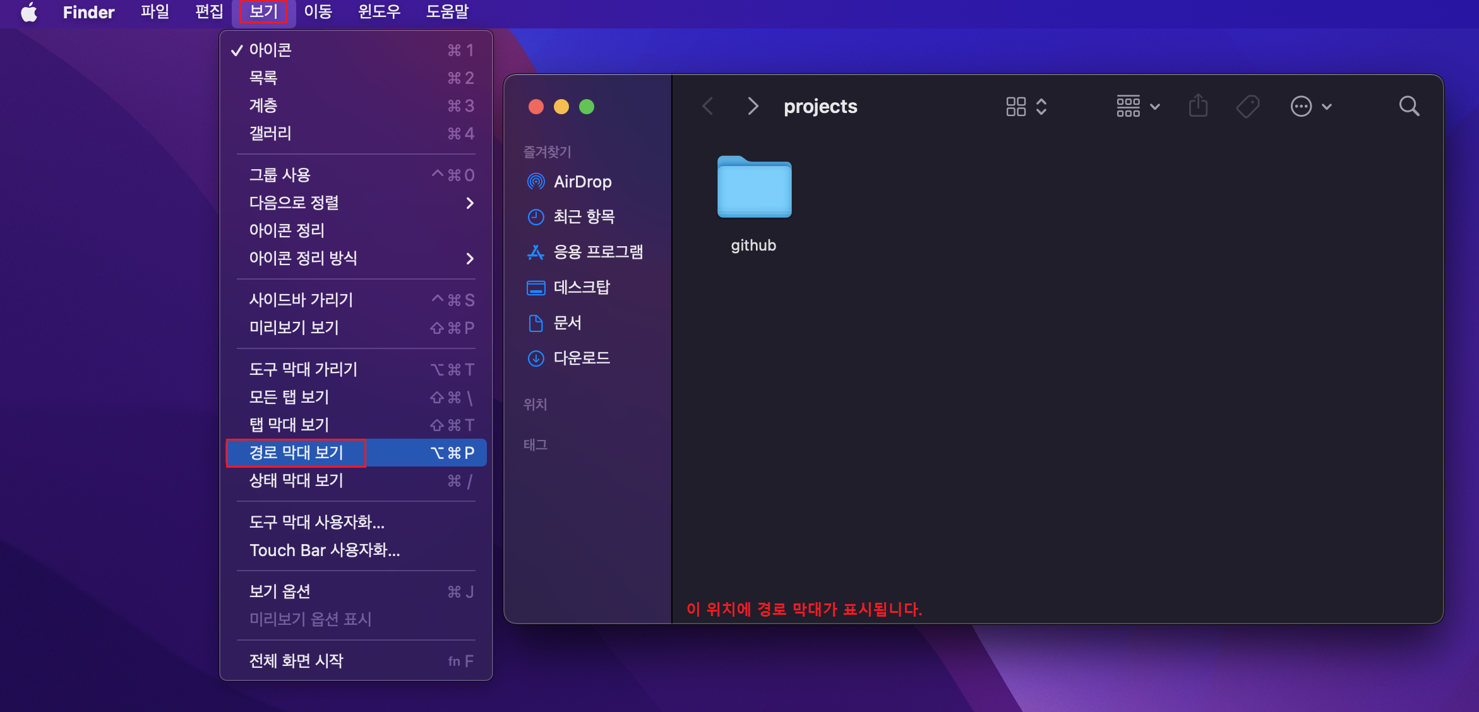This screenshot has height=712, width=1479.
Task: Choose 목록 view from the menu
Action: [263, 78]
